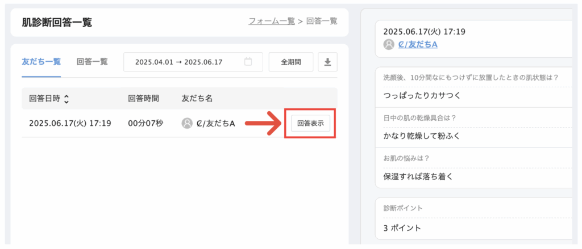The height and width of the screenshot is (249, 582).
Task: Select the 00分07秒 cell
Action: point(145,123)
